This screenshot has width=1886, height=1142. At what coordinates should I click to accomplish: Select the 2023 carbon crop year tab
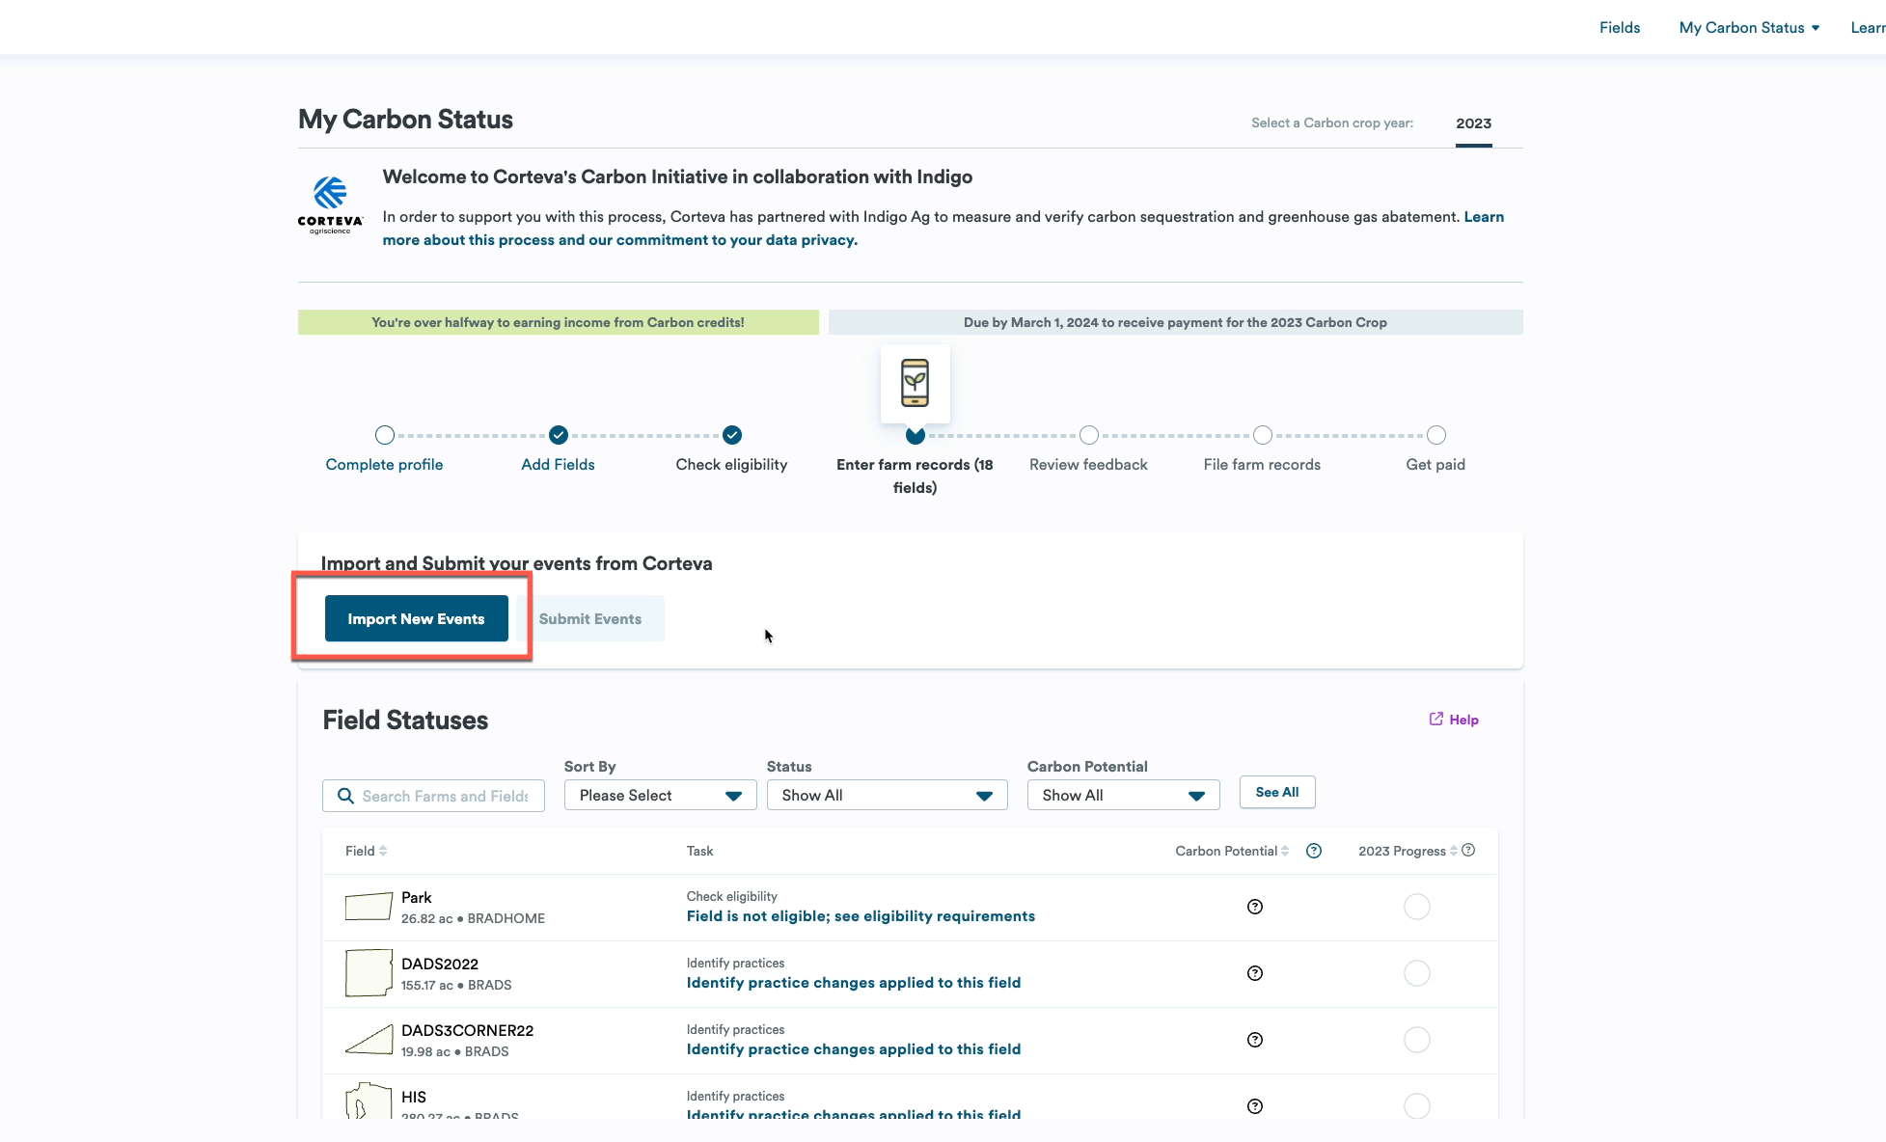click(1473, 123)
